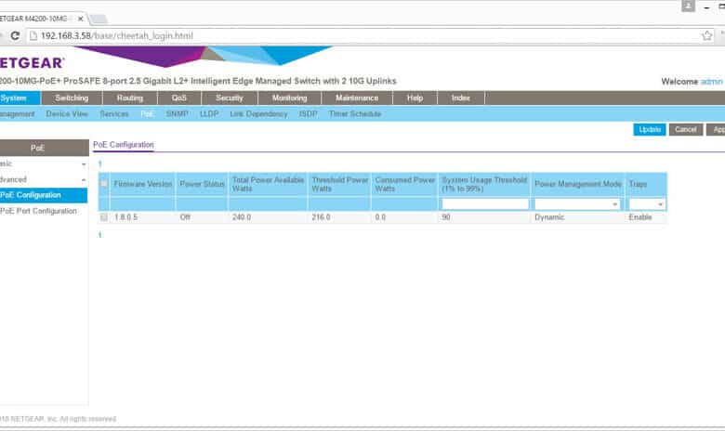725x431 pixels.
Task: Open a new browser tab
Action: coord(99,19)
